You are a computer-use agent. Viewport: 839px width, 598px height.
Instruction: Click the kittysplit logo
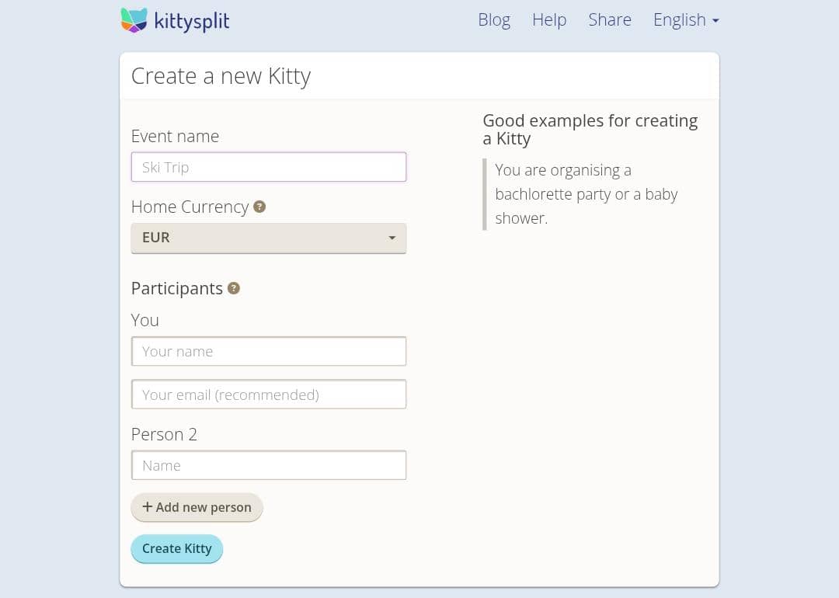[x=175, y=20]
